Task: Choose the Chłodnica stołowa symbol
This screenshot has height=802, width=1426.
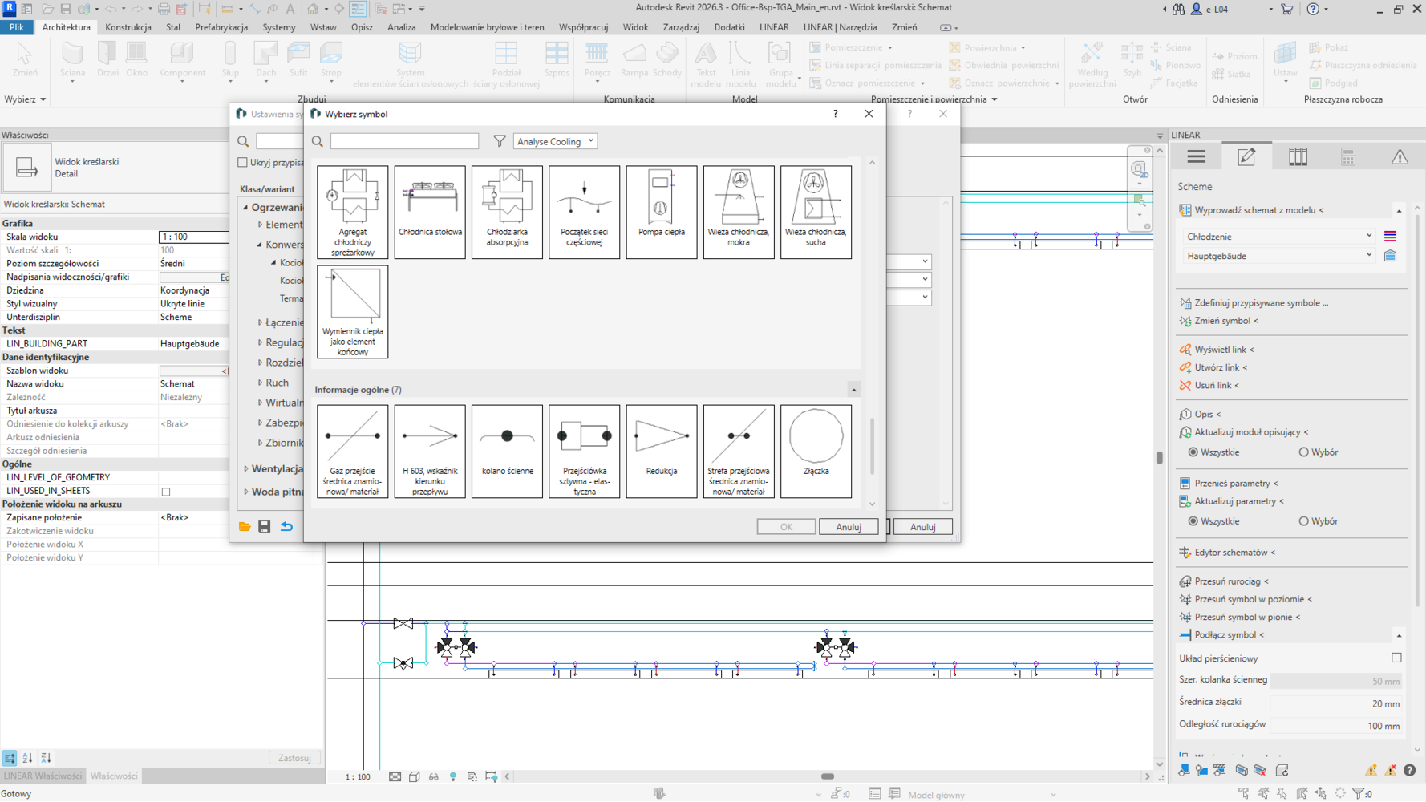Action: tap(430, 212)
